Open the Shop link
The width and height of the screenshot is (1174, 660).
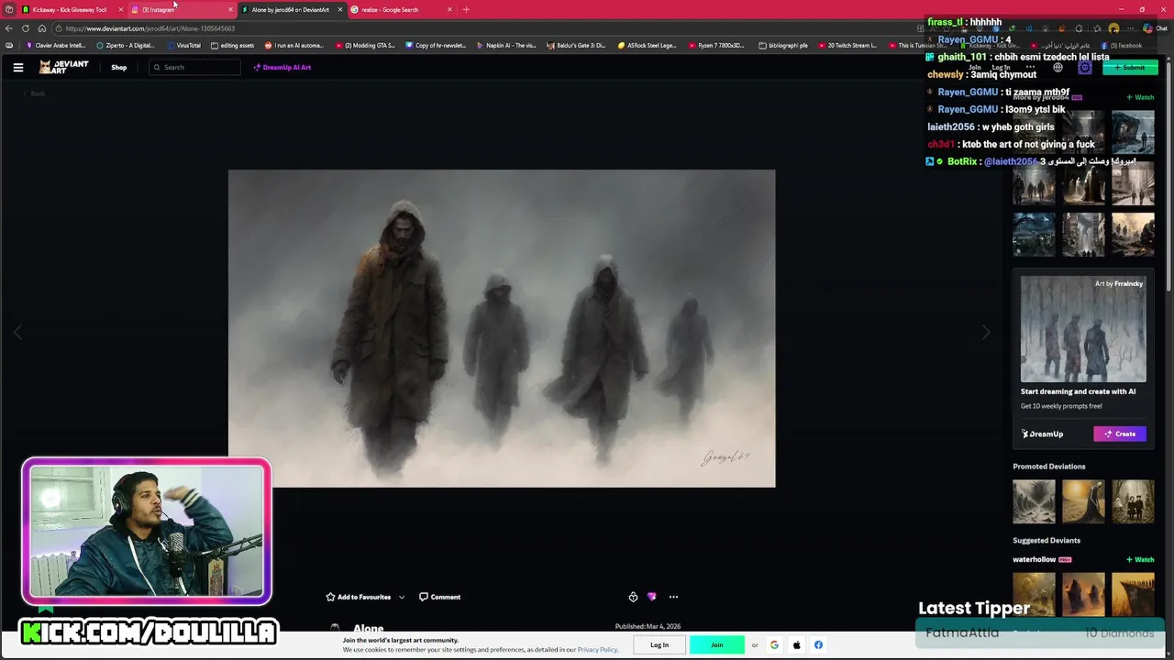coord(119,67)
